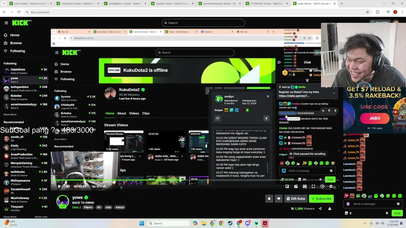The height and width of the screenshot is (228, 406).
Task: Open ZavalaHimself recommended channel
Action: pyautogui.click(x=25, y=191)
